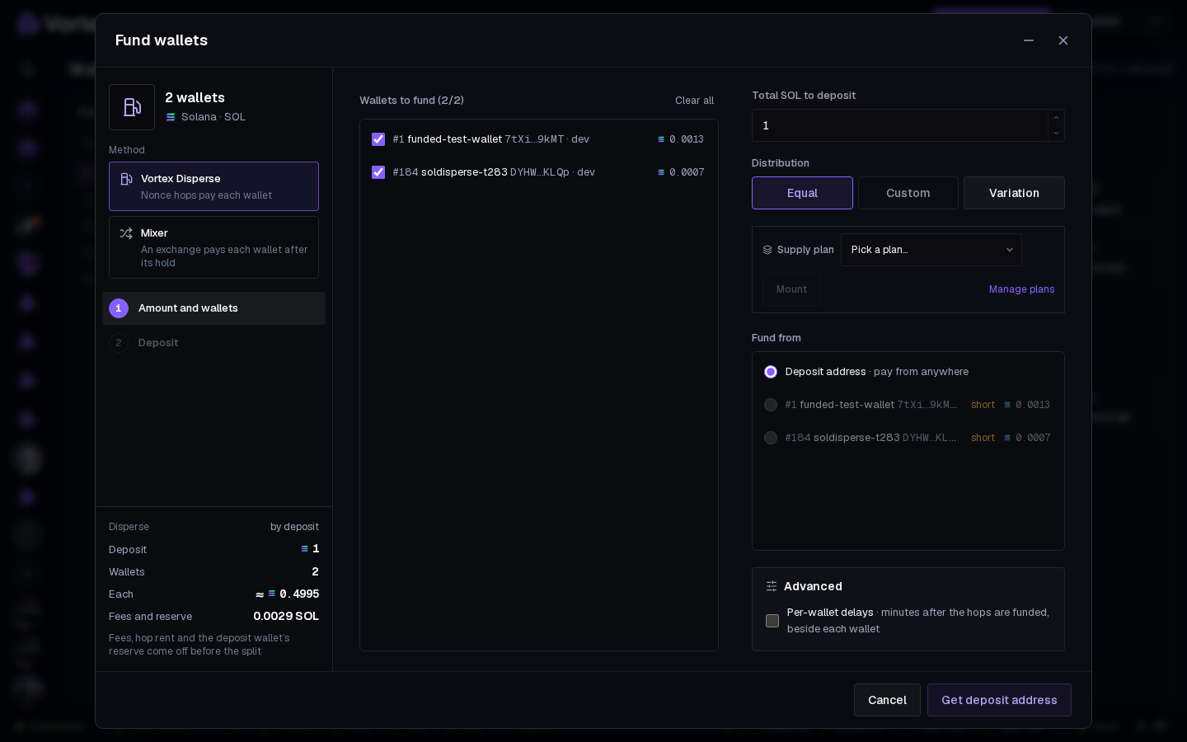Switch to the Custom distribution tab
The image size is (1187, 742).
coord(908,193)
